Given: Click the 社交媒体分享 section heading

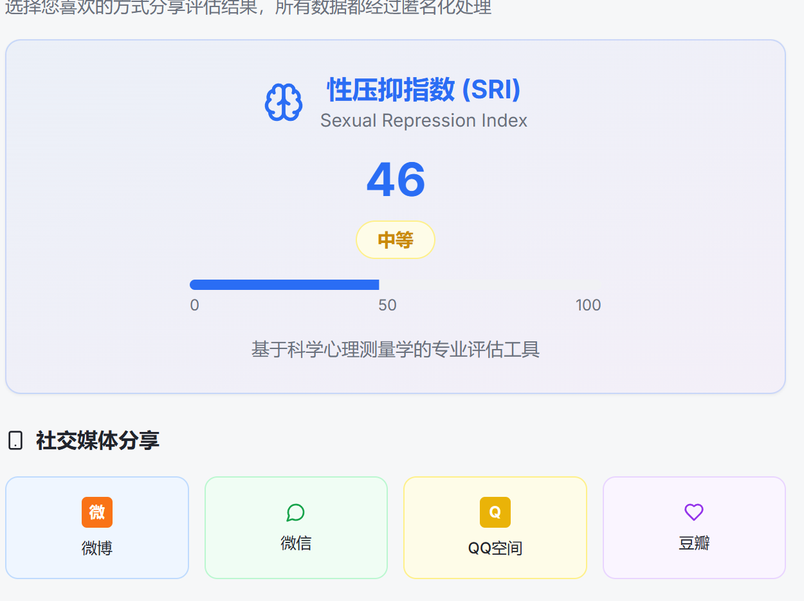Looking at the screenshot, I should tap(98, 441).
